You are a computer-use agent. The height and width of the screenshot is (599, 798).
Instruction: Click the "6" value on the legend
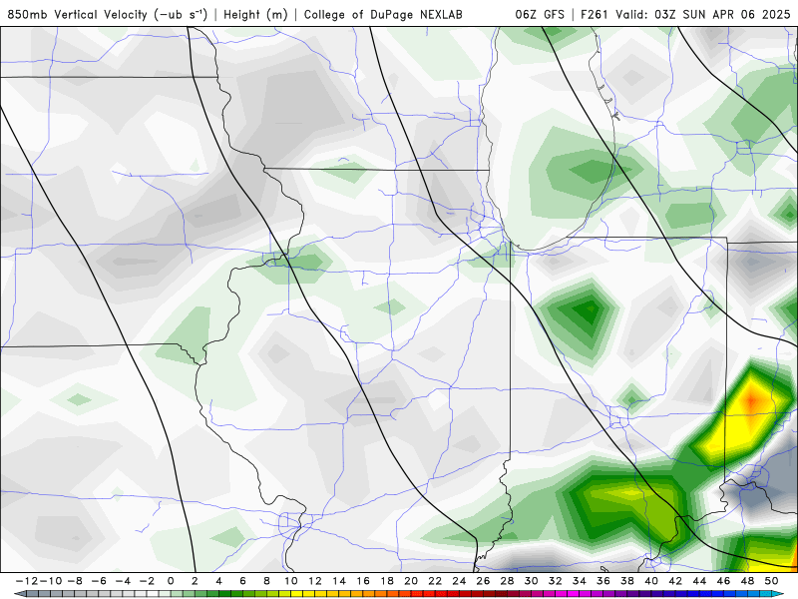pyautogui.click(x=242, y=581)
